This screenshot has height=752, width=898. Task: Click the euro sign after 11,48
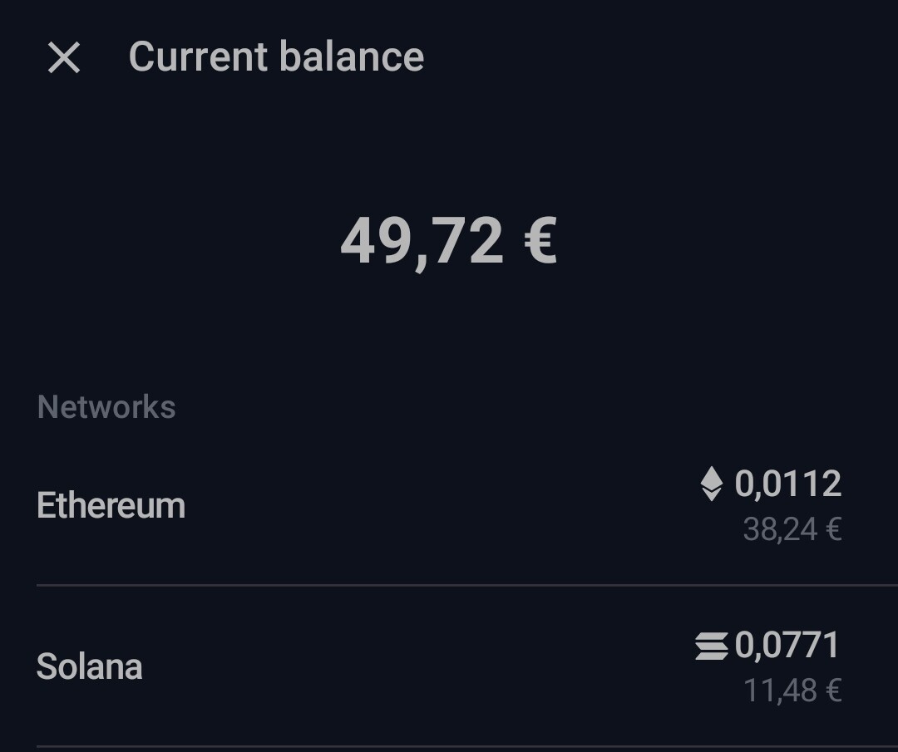[x=834, y=691]
